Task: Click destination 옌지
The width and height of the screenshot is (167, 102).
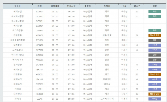Action: point(107,70)
